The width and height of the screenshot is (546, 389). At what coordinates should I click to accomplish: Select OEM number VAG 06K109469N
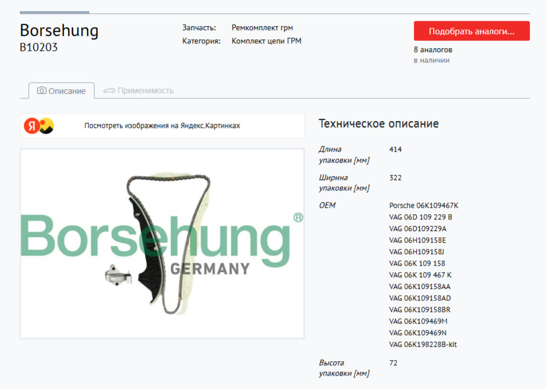pos(418,333)
